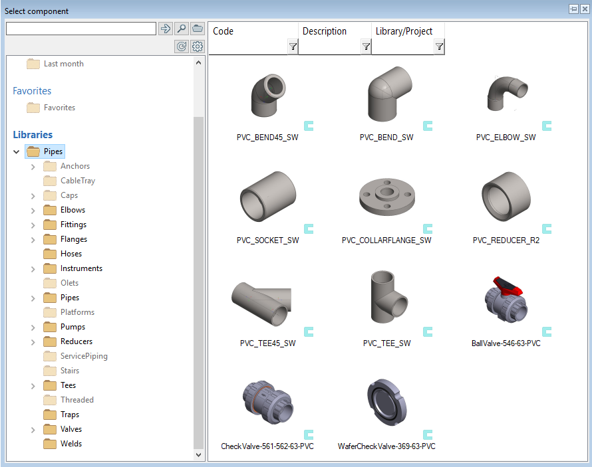The image size is (592, 467).
Task: Click the arrow button beside search field
Action: (x=166, y=29)
